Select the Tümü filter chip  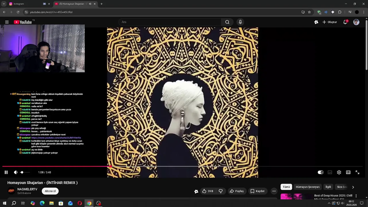pos(286,187)
